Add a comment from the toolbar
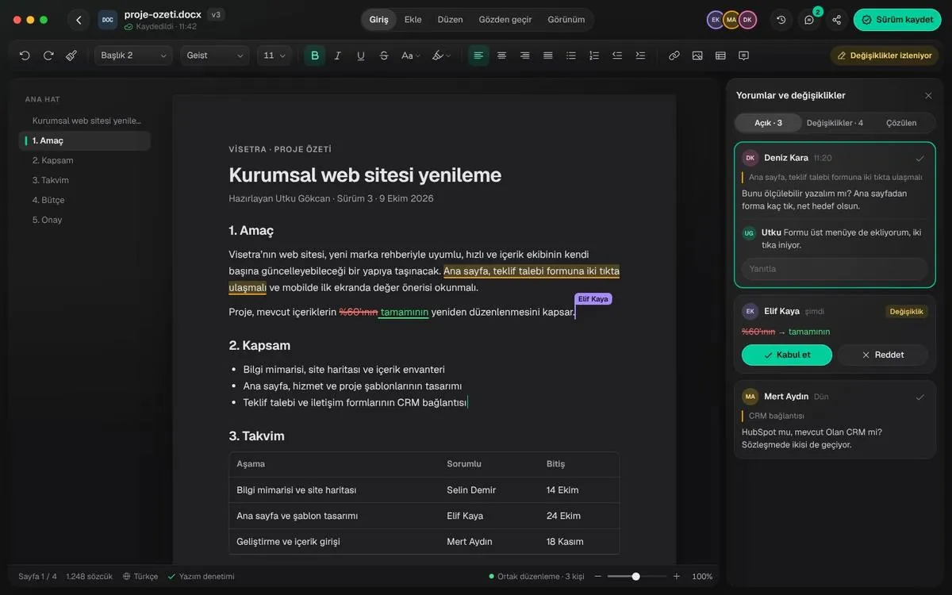This screenshot has height=595, width=952. (x=743, y=56)
